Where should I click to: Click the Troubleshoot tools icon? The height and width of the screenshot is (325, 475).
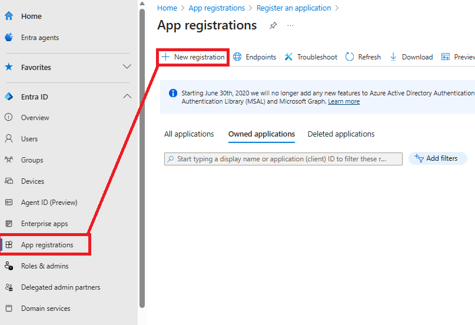pyautogui.click(x=288, y=57)
